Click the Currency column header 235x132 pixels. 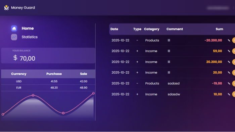pos(19,74)
